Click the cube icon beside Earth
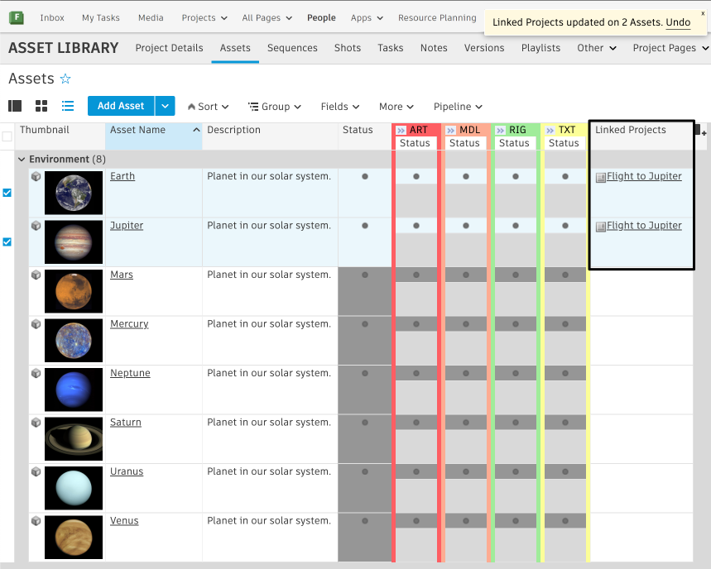 pos(36,176)
